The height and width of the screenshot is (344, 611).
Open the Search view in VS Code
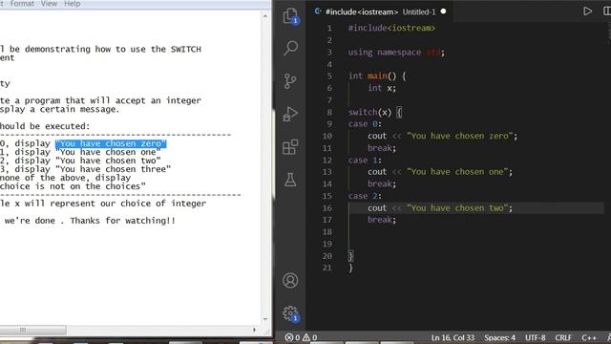(x=290, y=48)
